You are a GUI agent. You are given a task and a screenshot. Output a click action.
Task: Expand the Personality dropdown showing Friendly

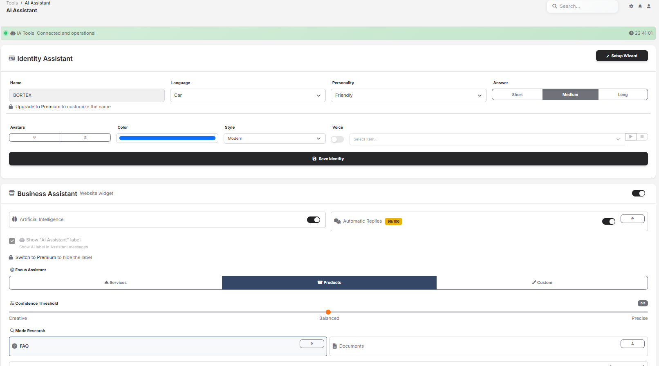(408, 95)
